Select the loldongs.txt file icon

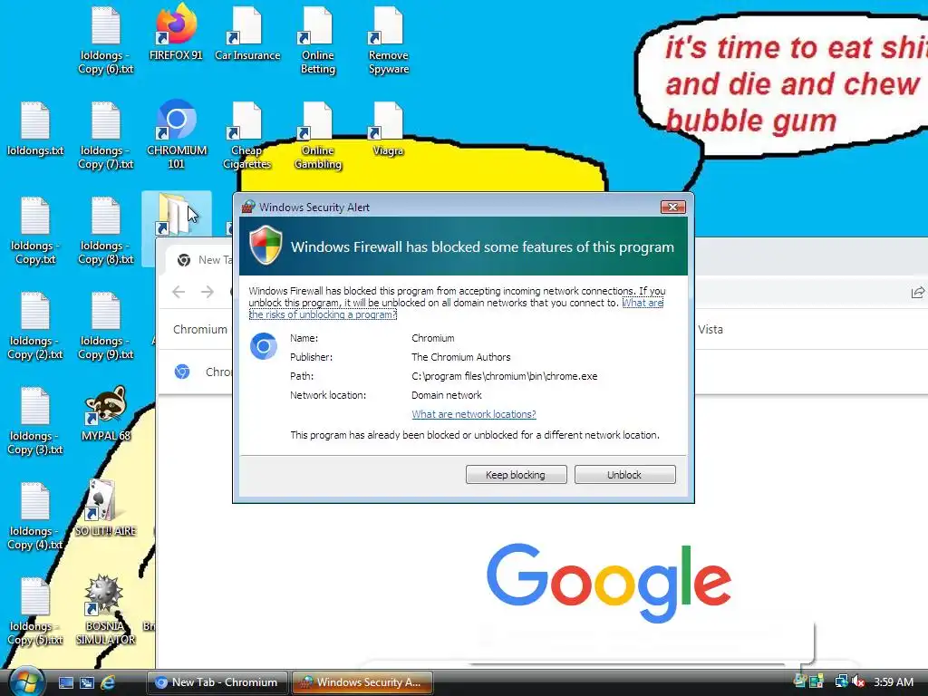click(x=35, y=129)
